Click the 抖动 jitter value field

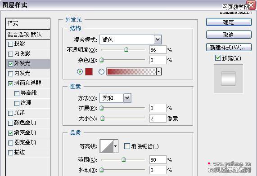[158, 170]
